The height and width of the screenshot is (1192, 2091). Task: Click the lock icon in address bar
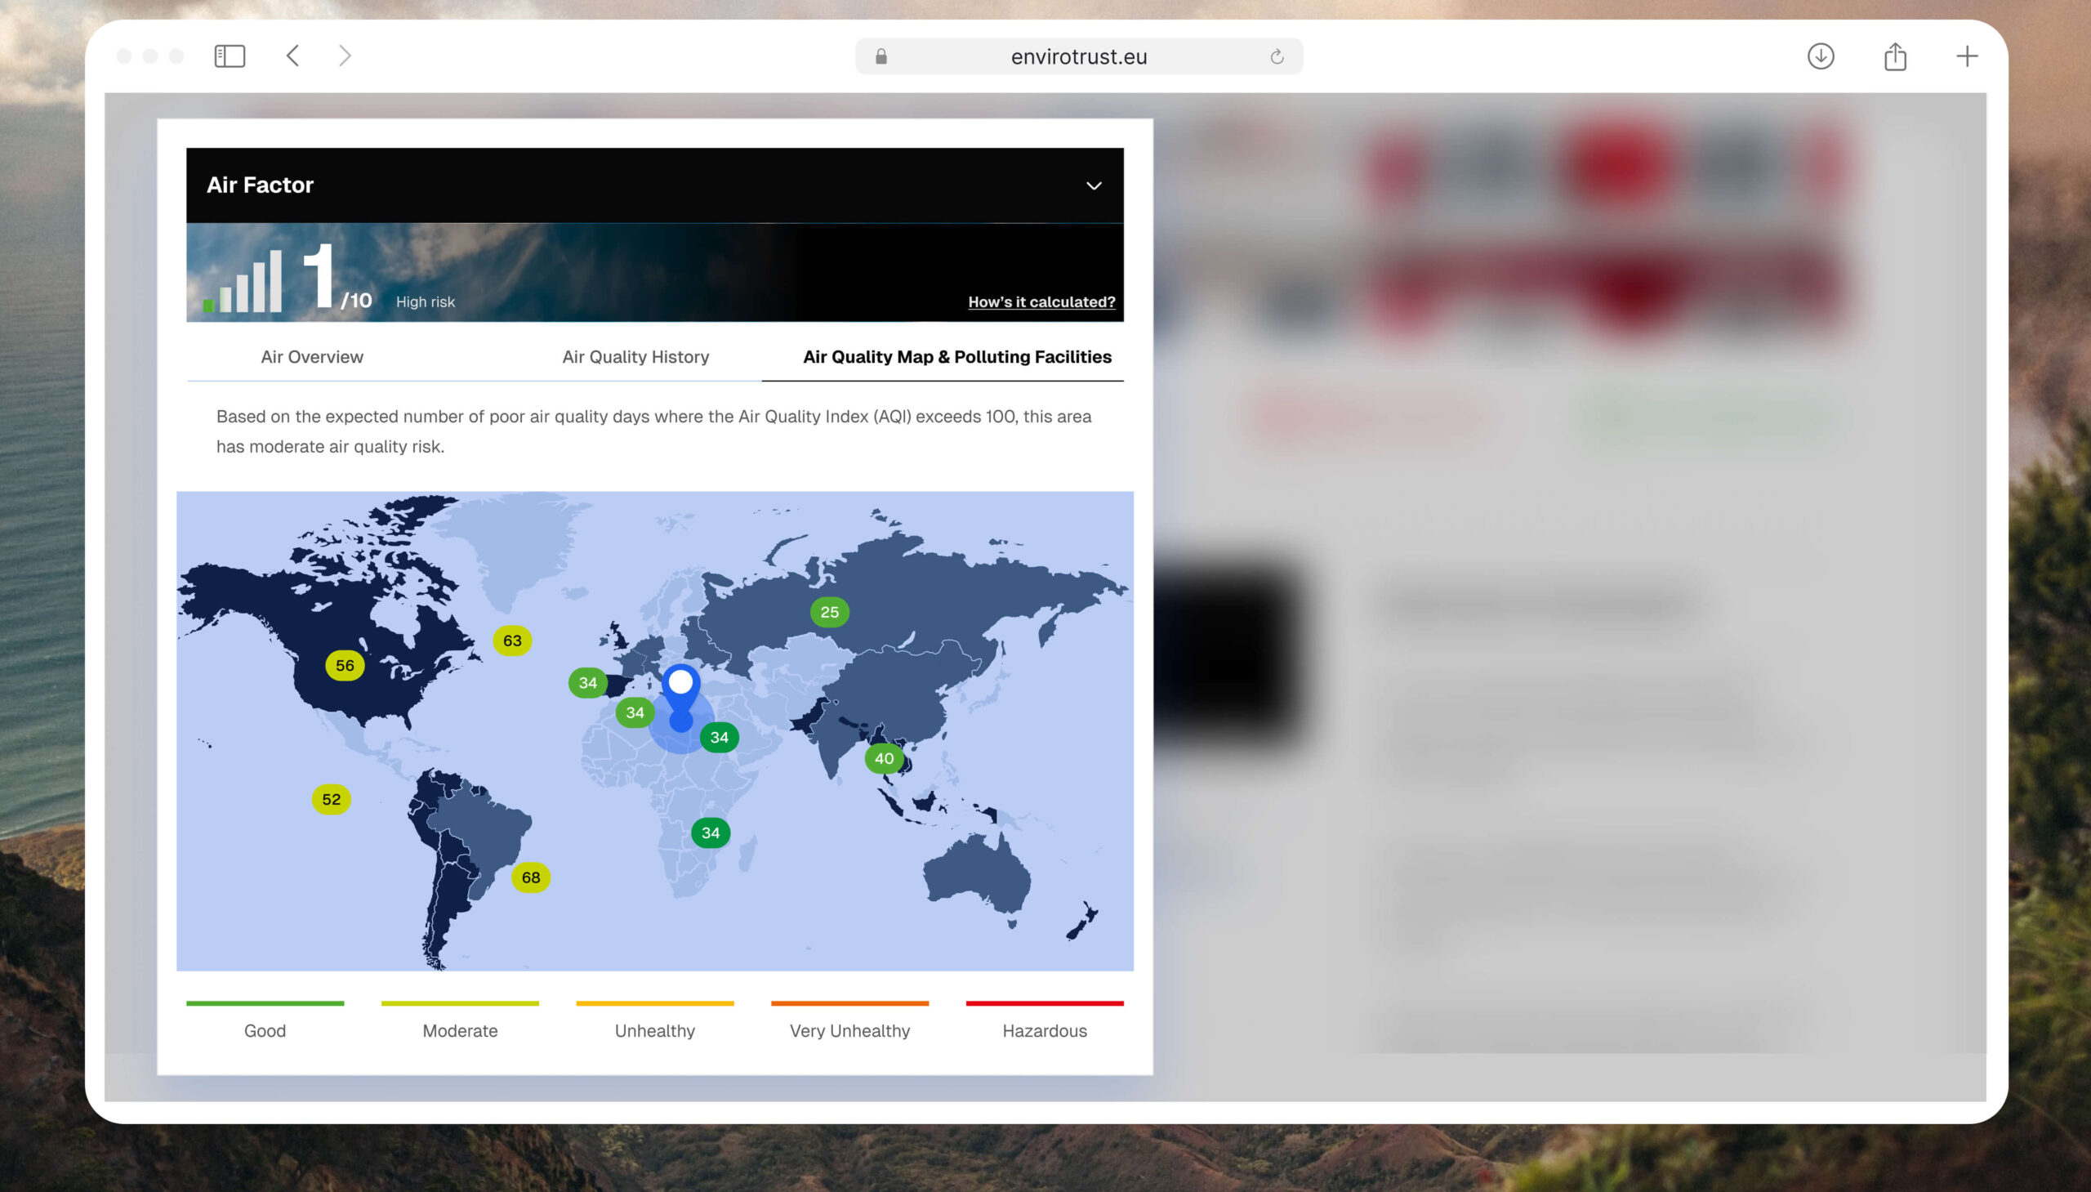pyautogui.click(x=881, y=56)
